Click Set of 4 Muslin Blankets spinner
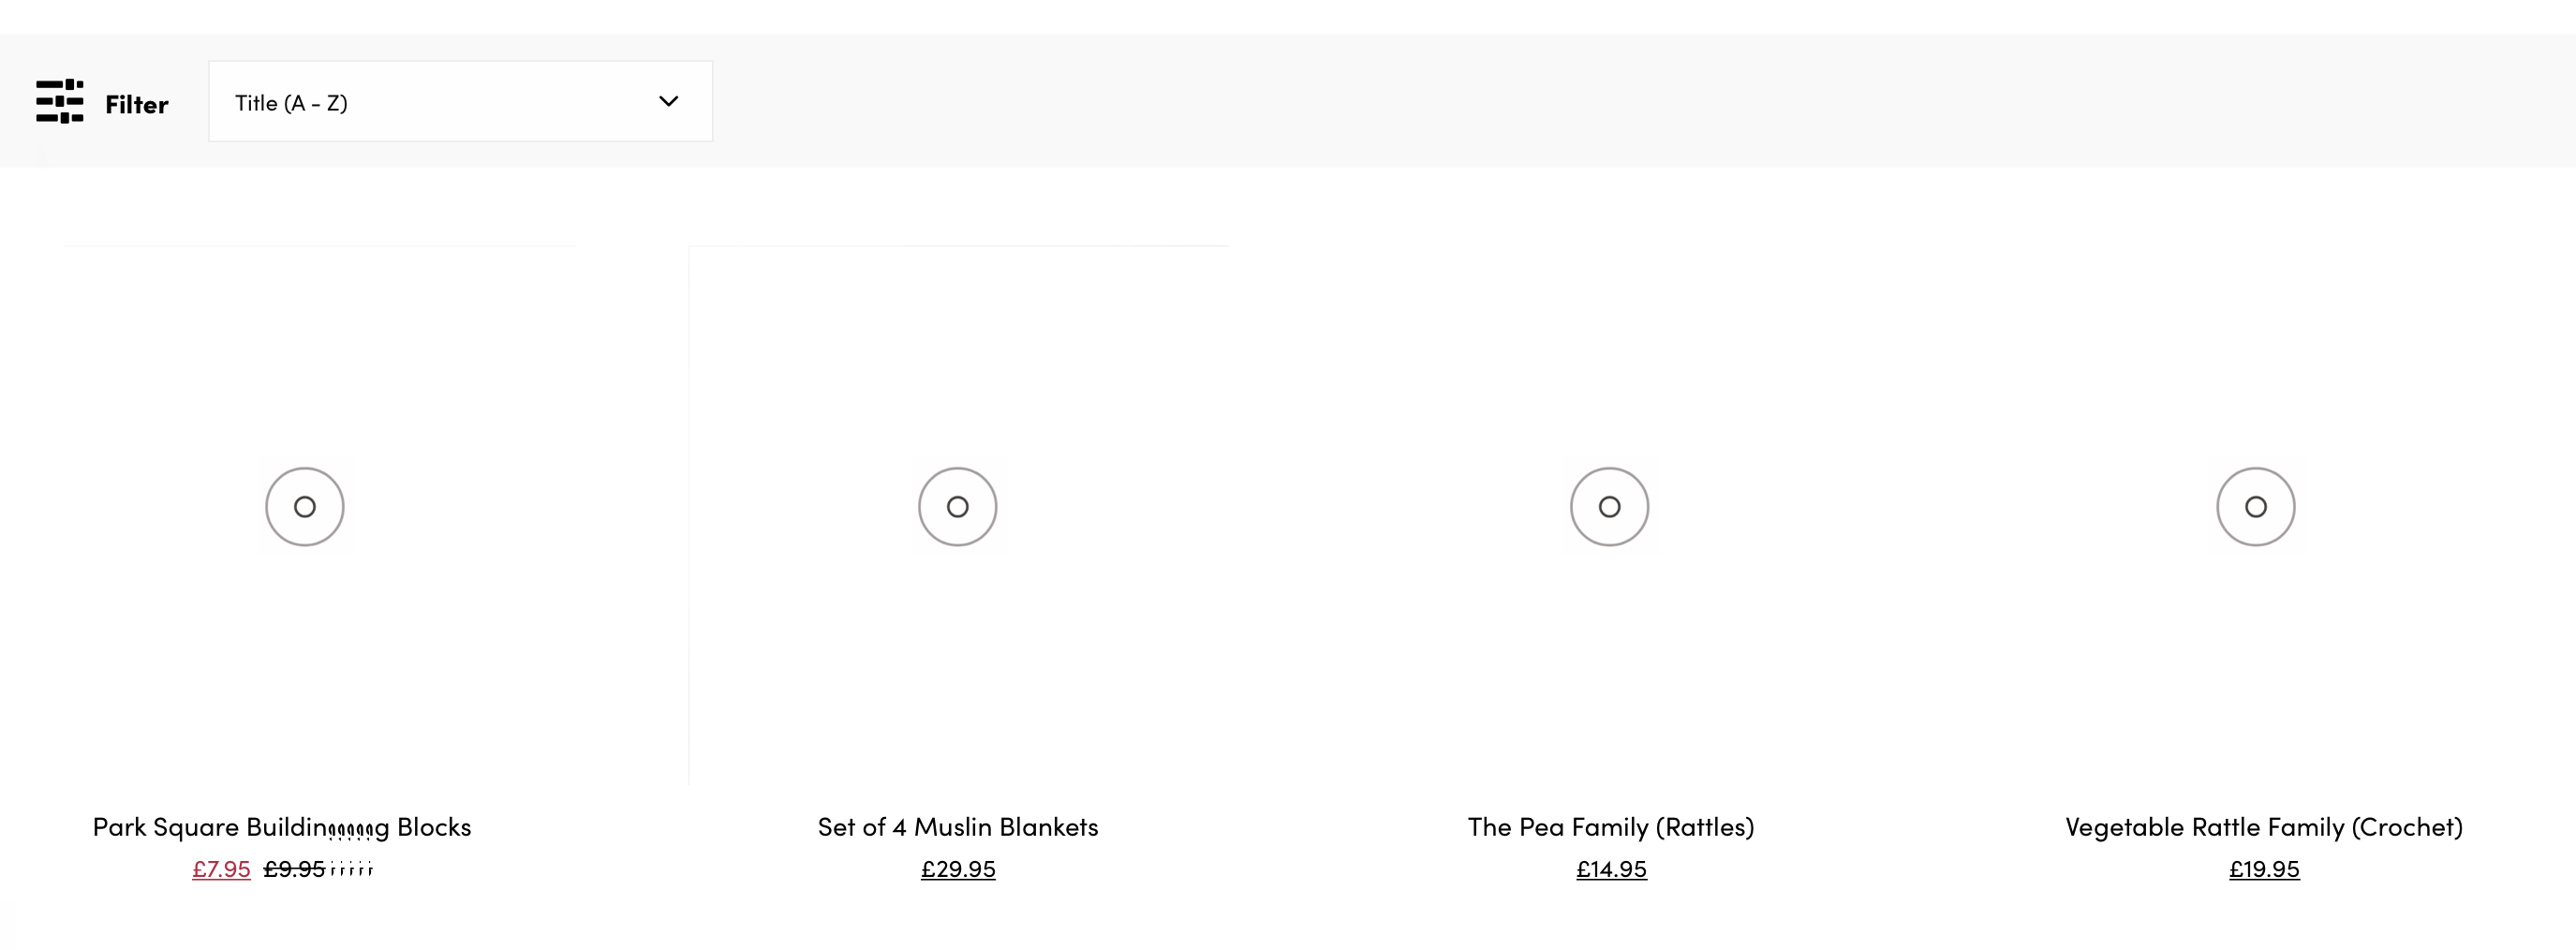The image size is (2576, 950). 957,507
